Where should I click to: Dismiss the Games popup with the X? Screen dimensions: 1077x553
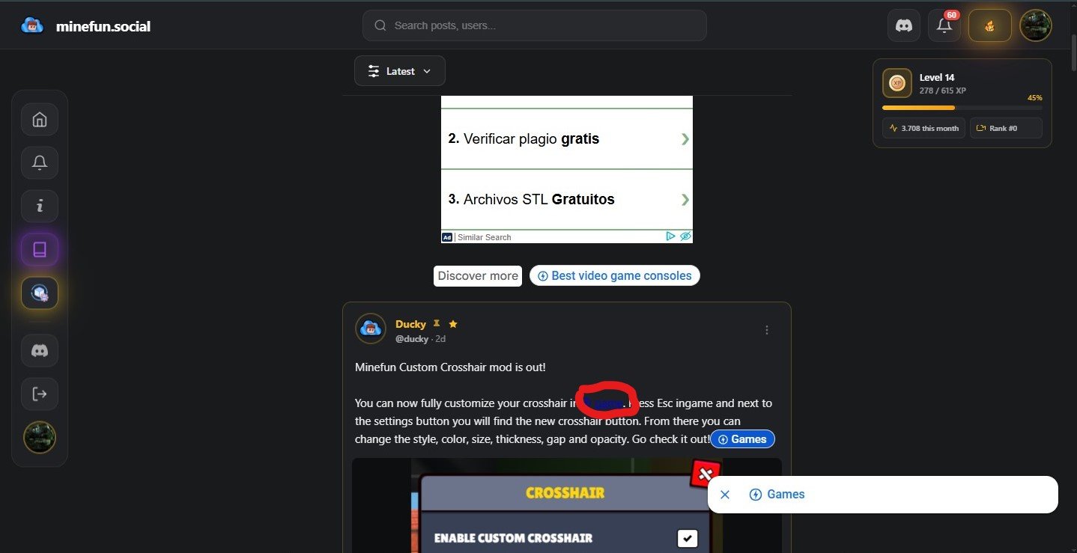[x=724, y=495]
